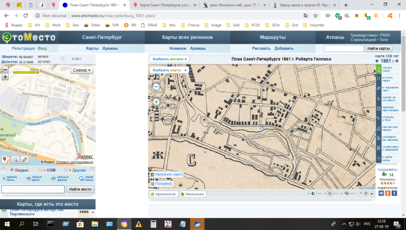Vote for the map with thumbs up
Screen dimensions: 406x230
[384, 174]
